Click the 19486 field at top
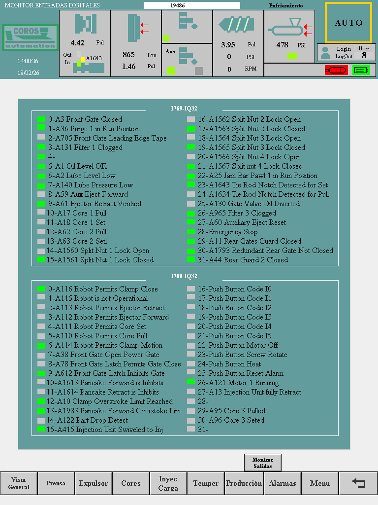 tap(192, 5)
